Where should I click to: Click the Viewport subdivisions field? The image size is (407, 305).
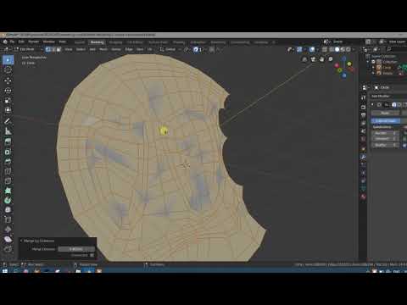pos(385,139)
